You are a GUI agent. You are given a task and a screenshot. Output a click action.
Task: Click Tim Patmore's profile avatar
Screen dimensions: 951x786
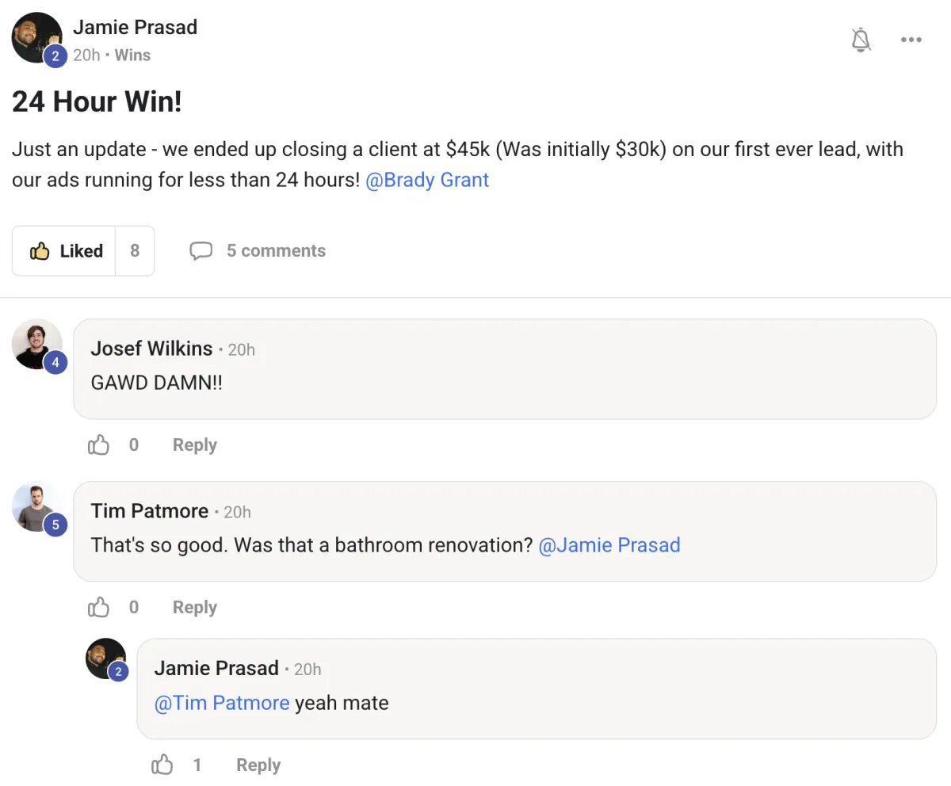pyautogui.click(x=36, y=506)
